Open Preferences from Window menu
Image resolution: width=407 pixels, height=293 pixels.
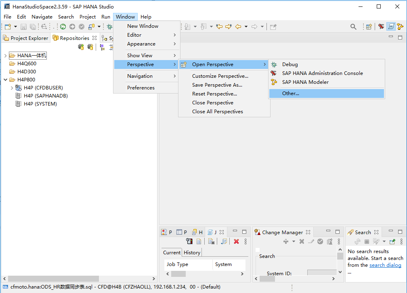tap(146, 88)
